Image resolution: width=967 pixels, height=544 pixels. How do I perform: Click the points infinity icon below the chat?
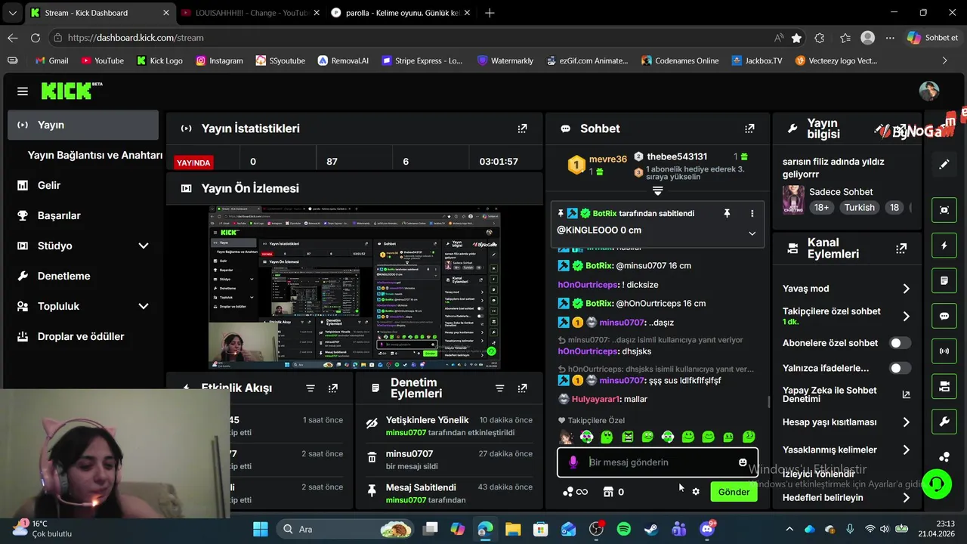576,492
